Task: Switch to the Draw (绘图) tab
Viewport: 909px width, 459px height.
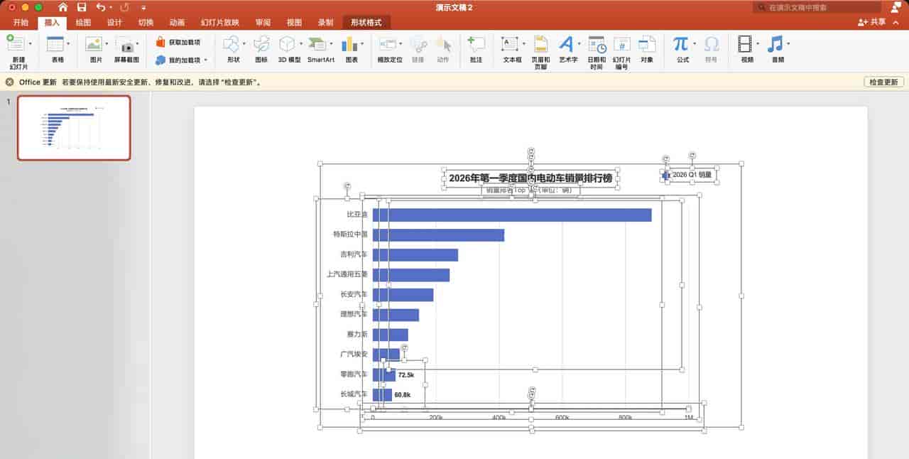Action: coord(83,23)
